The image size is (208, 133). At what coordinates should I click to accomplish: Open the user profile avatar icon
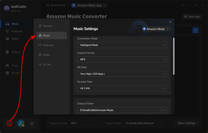coord(21,123)
